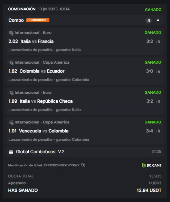Click the Global Comboboost gift icon
Viewport: 170px width, 202px height.
11,151
